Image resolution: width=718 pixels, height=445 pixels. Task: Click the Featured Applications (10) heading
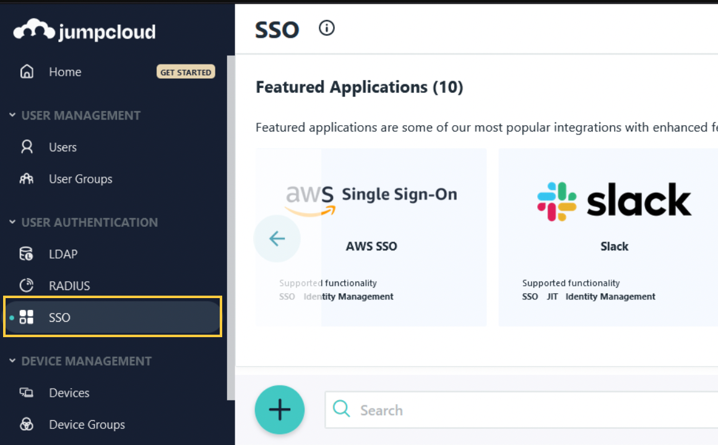360,87
